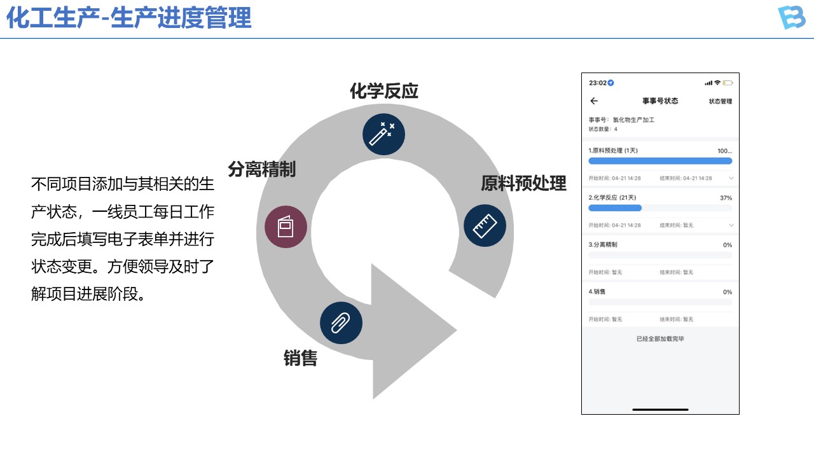Click the 事事号状态 page title

660,101
